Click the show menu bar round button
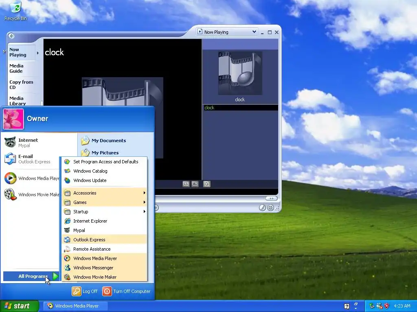The width and height of the screenshot is (417, 312). 11,36
